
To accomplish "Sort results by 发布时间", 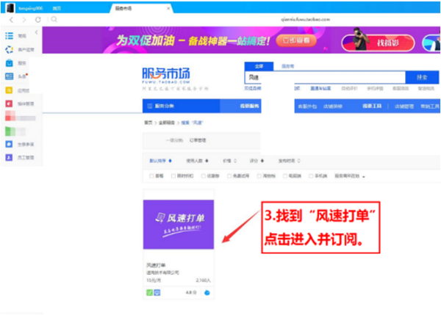I will (289, 161).
